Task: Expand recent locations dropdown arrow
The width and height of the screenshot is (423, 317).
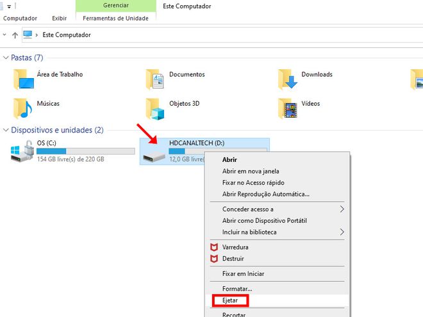Action: (x=4, y=35)
